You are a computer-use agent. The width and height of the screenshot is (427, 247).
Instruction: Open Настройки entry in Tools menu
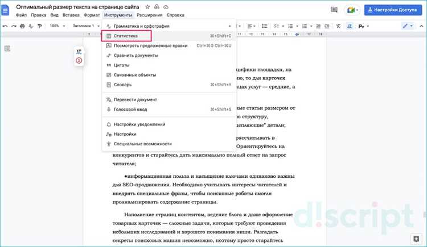click(x=169, y=134)
